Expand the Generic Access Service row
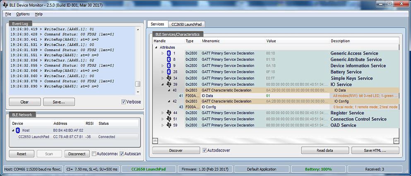The height and width of the screenshot is (176, 411). pos(163,53)
